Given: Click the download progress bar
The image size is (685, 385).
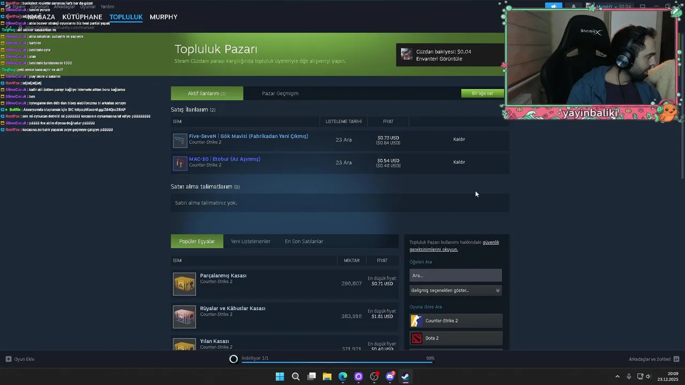Looking at the screenshot, I should click(337, 362).
